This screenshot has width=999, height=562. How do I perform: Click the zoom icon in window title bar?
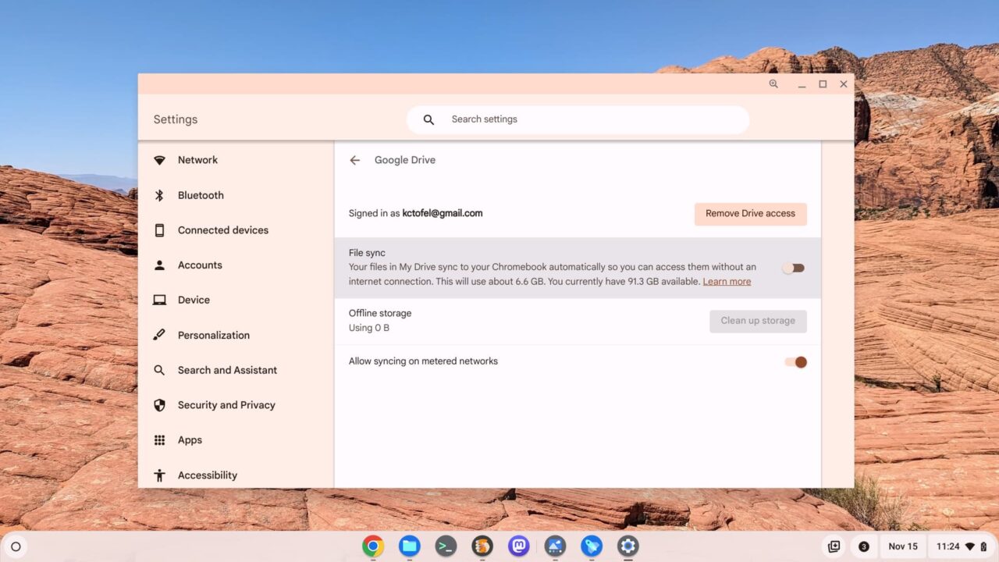[x=773, y=84]
